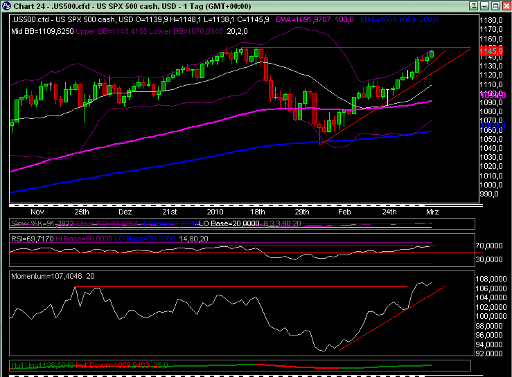
Task: Click the 1130,0 price axis label
Action: point(491,66)
